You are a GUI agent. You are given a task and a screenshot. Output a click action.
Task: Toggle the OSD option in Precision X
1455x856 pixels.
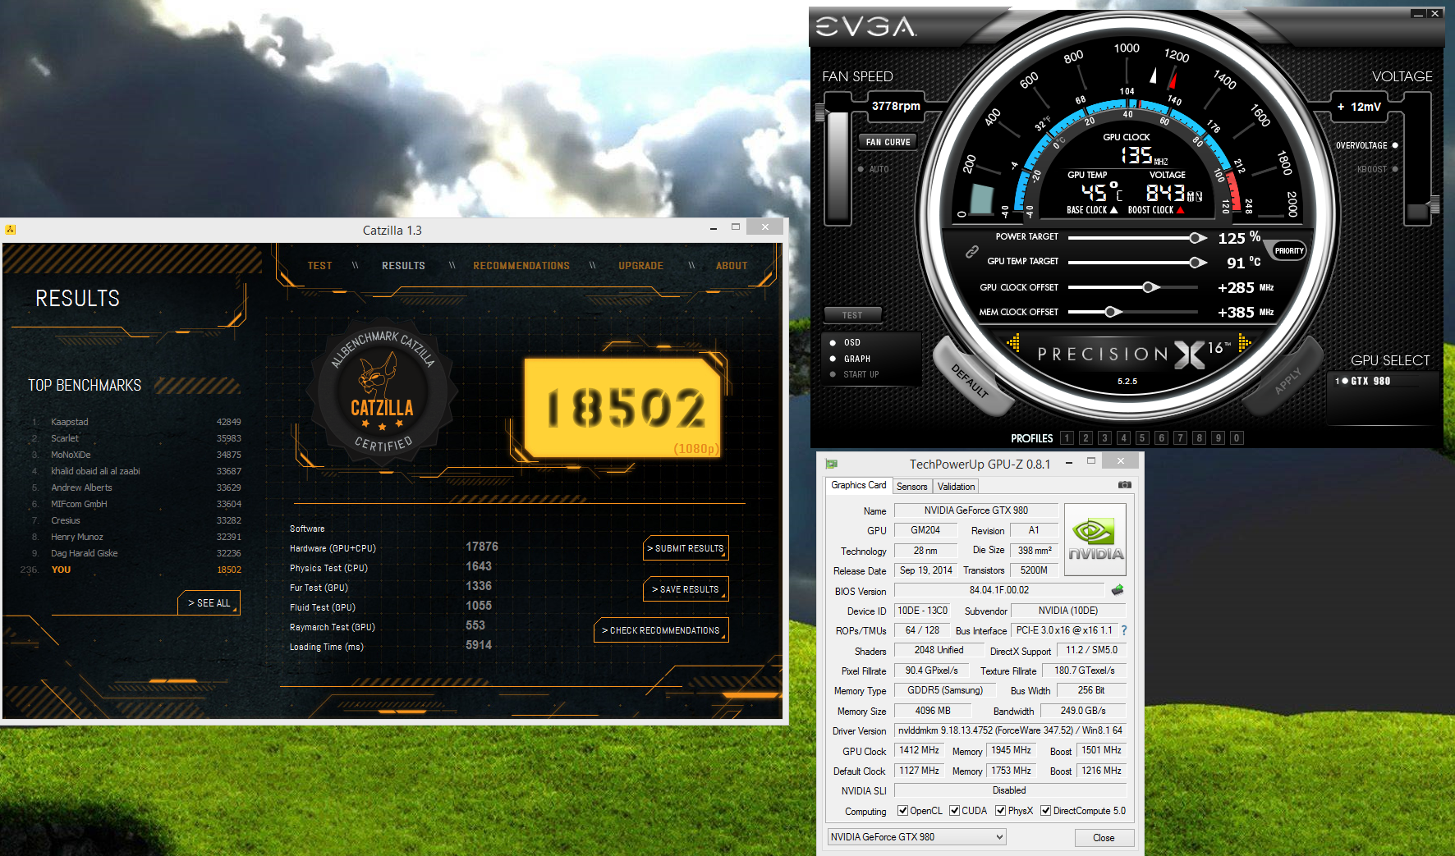click(x=846, y=343)
